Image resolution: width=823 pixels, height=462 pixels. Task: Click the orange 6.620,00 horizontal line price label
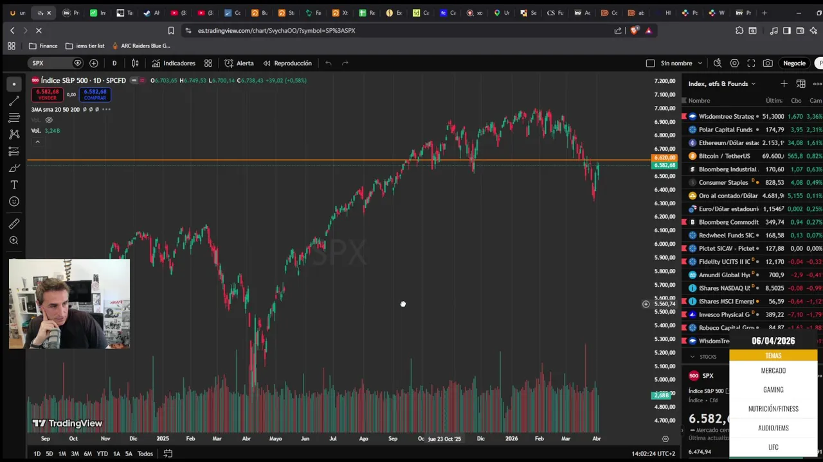click(x=664, y=158)
